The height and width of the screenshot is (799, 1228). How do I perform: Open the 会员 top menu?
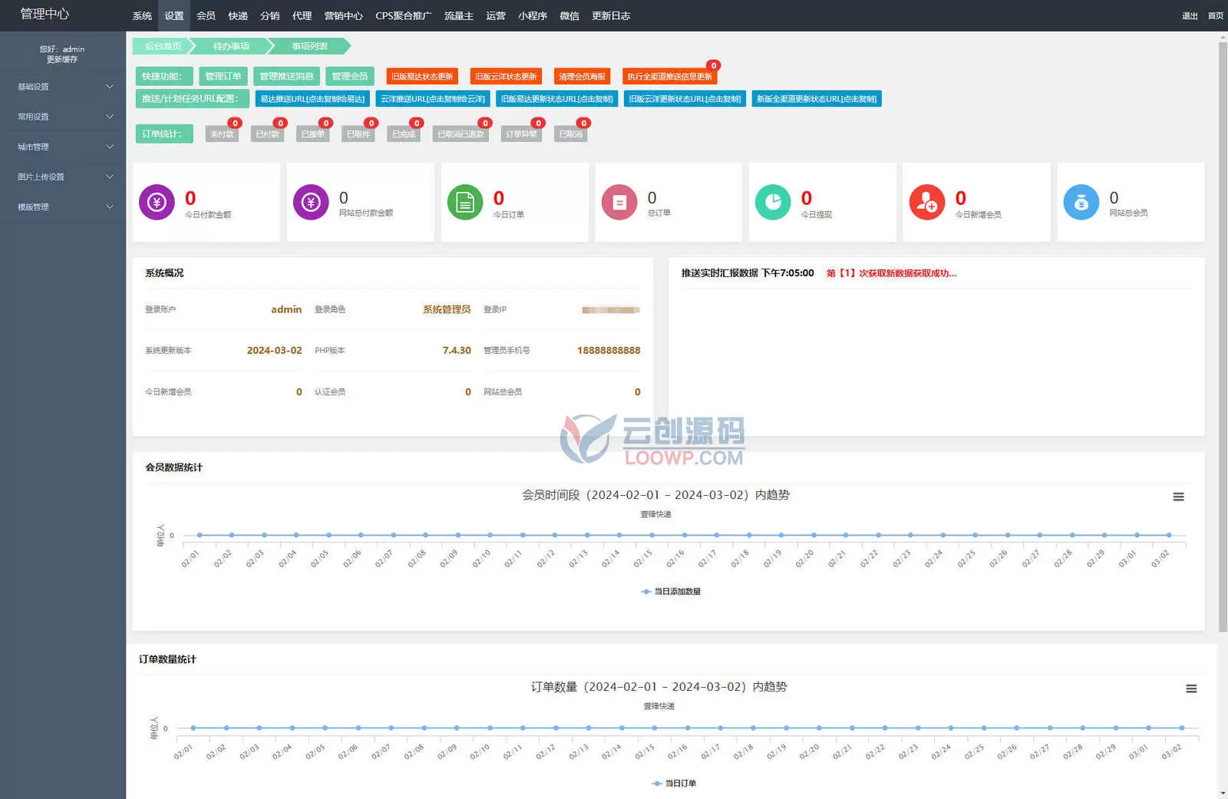click(x=206, y=15)
